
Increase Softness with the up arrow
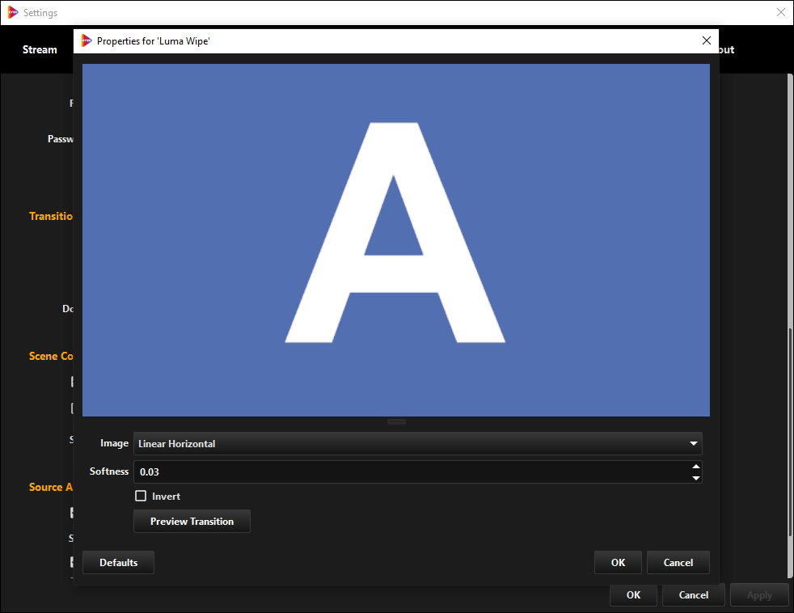695,466
